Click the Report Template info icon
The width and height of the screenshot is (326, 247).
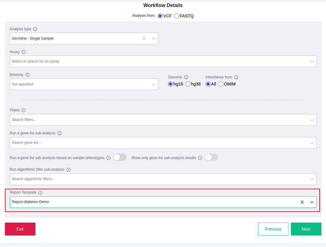click(x=40, y=193)
